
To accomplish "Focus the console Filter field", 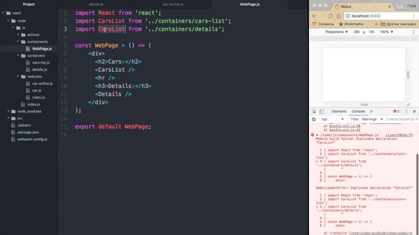I will tap(354, 119).
